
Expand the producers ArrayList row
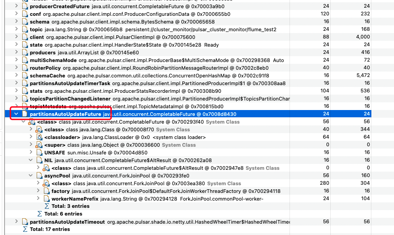click(x=16, y=52)
